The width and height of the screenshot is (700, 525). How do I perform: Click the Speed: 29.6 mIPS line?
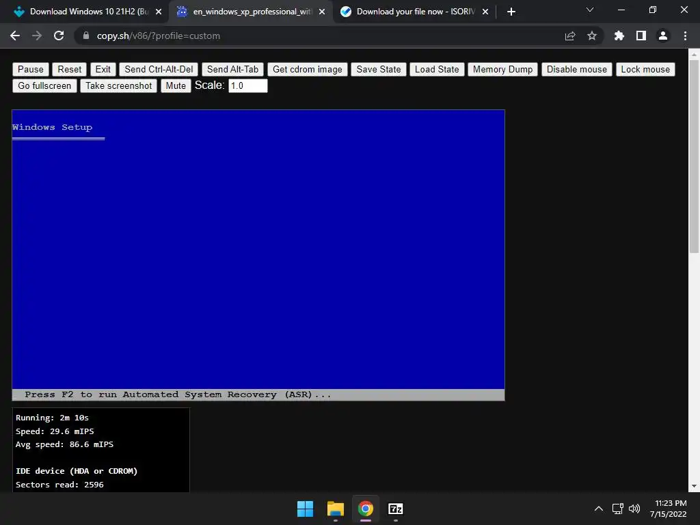click(55, 431)
